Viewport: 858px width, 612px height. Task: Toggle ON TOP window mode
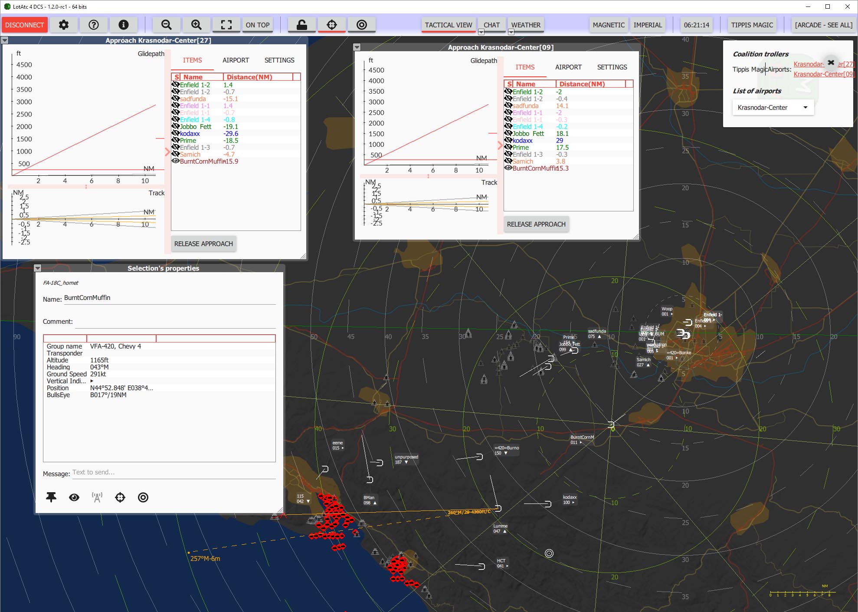[x=258, y=25]
